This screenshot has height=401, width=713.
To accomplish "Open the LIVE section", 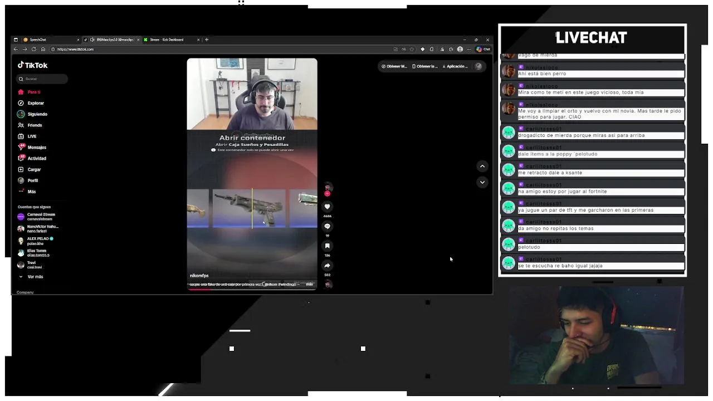I will (x=27, y=136).
